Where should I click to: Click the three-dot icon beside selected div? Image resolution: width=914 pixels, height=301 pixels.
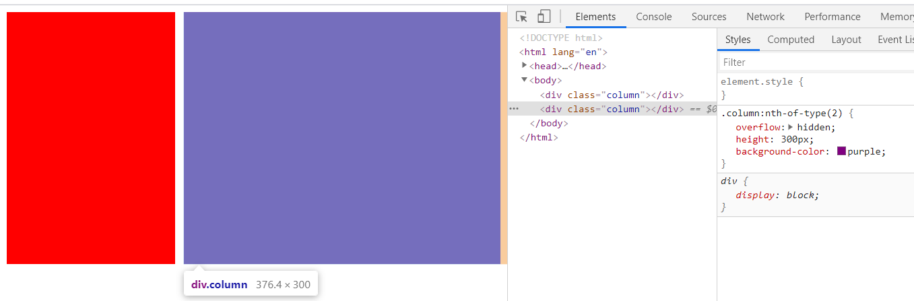[x=514, y=109]
